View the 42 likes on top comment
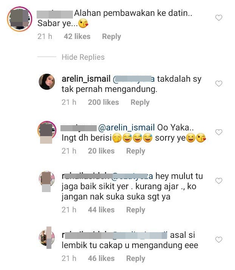This screenshot has width=235, height=270. 77,37
